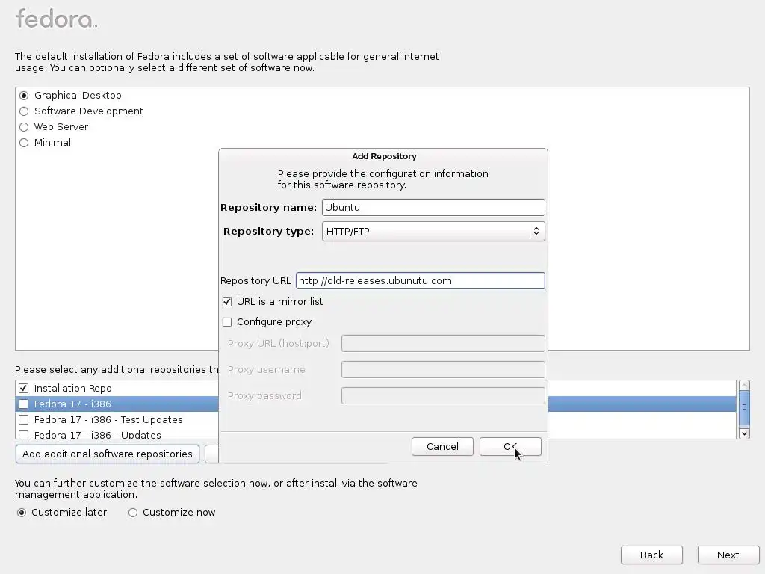Uncheck the Installation Repo checkbox
The height and width of the screenshot is (574, 765).
pos(23,388)
